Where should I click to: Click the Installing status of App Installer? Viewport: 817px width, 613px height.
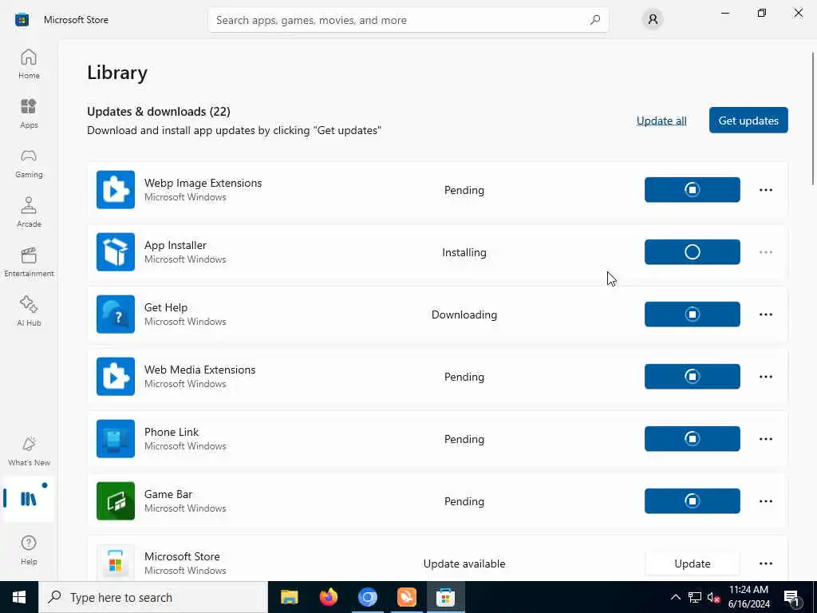point(464,252)
